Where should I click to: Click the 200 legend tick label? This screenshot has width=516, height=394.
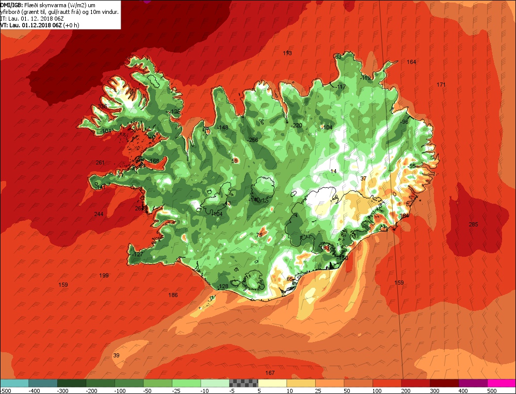coord(406,391)
